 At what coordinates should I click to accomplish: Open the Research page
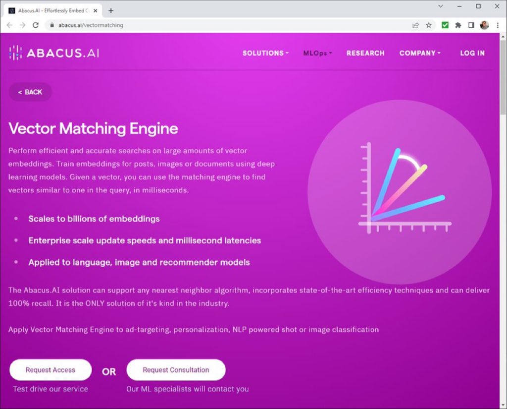click(x=365, y=53)
